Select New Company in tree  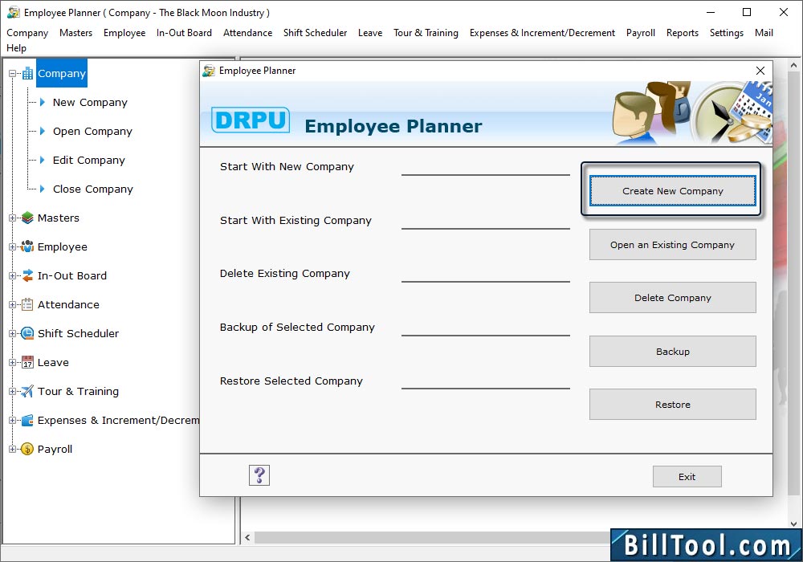coord(90,103)
